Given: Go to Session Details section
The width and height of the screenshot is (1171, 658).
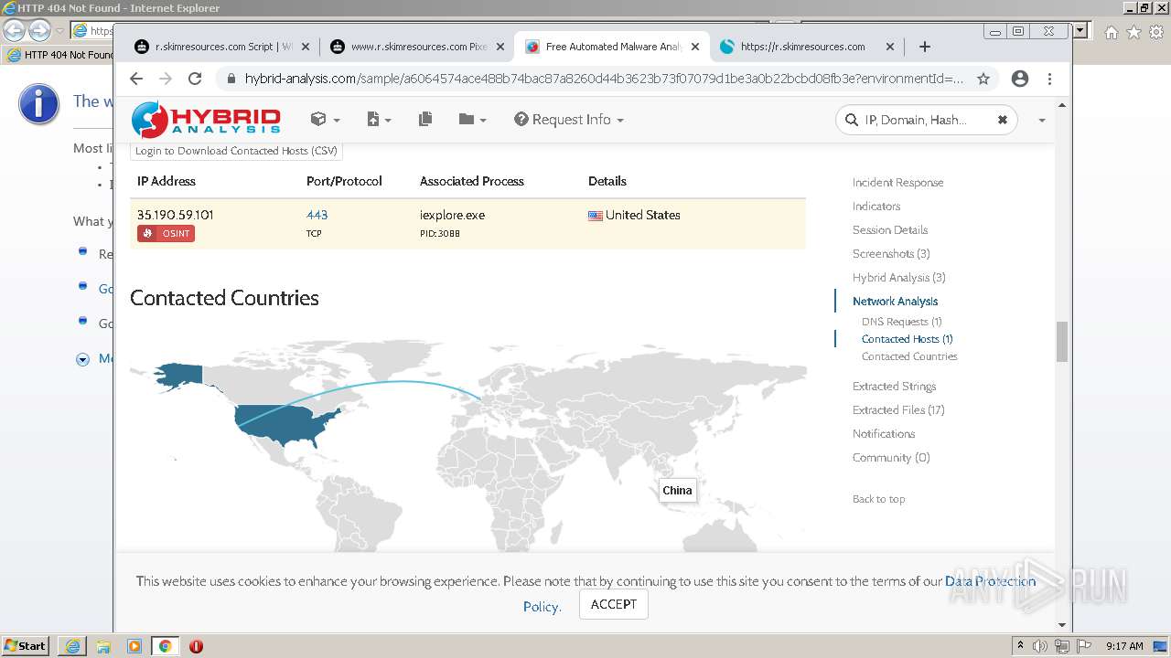Looking at the screenshot, I should [890, 230].
